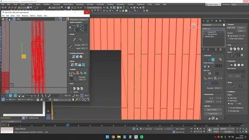Collapse the Selection rollout in command panel

click(x=207, y=55)
